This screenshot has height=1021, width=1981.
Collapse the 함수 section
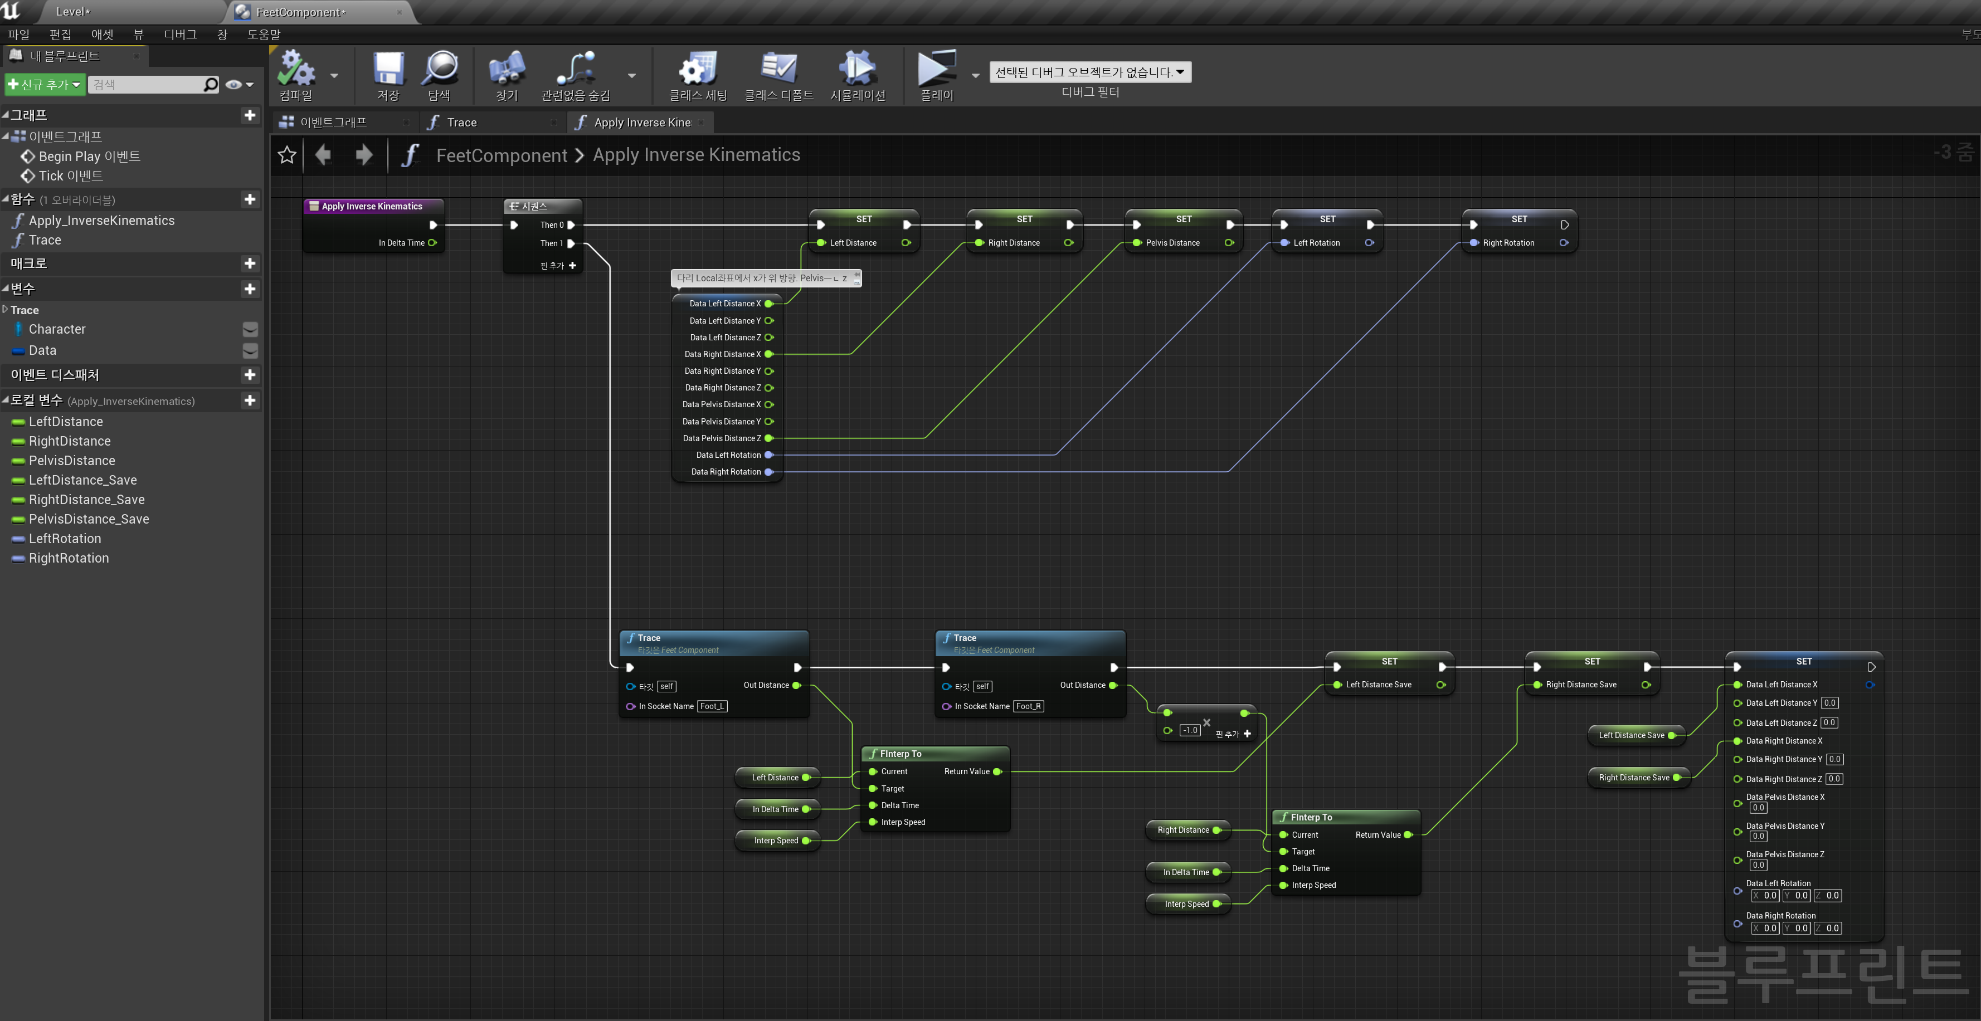pyautogui.click(x=6, y=200)
